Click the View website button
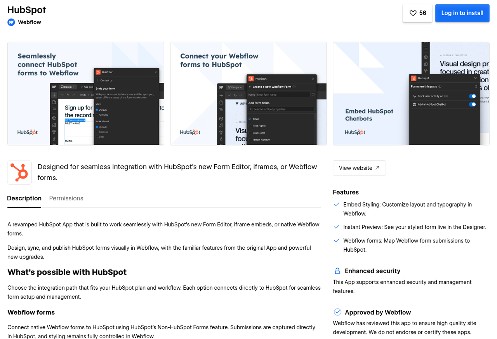This screenshot has height=339, width=497. 359,168
